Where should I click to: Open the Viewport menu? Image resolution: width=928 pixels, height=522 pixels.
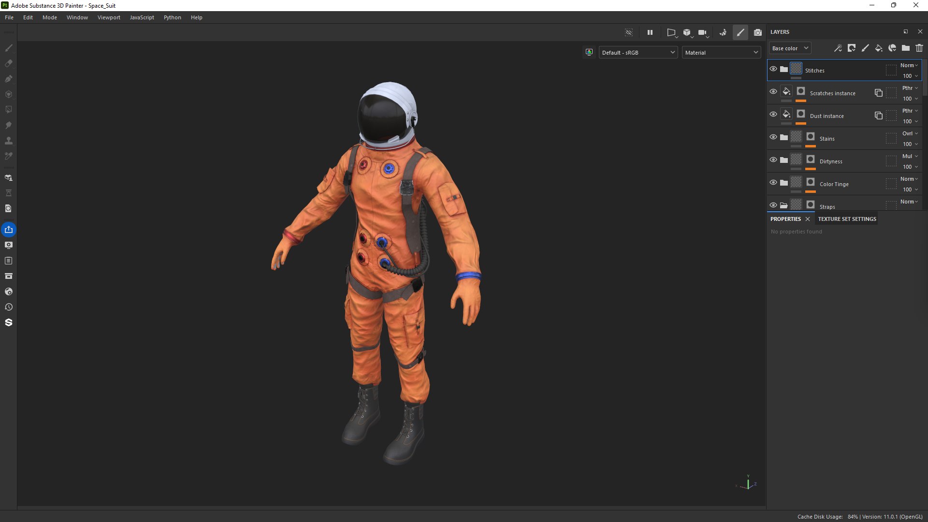click(x=109, y=17)
